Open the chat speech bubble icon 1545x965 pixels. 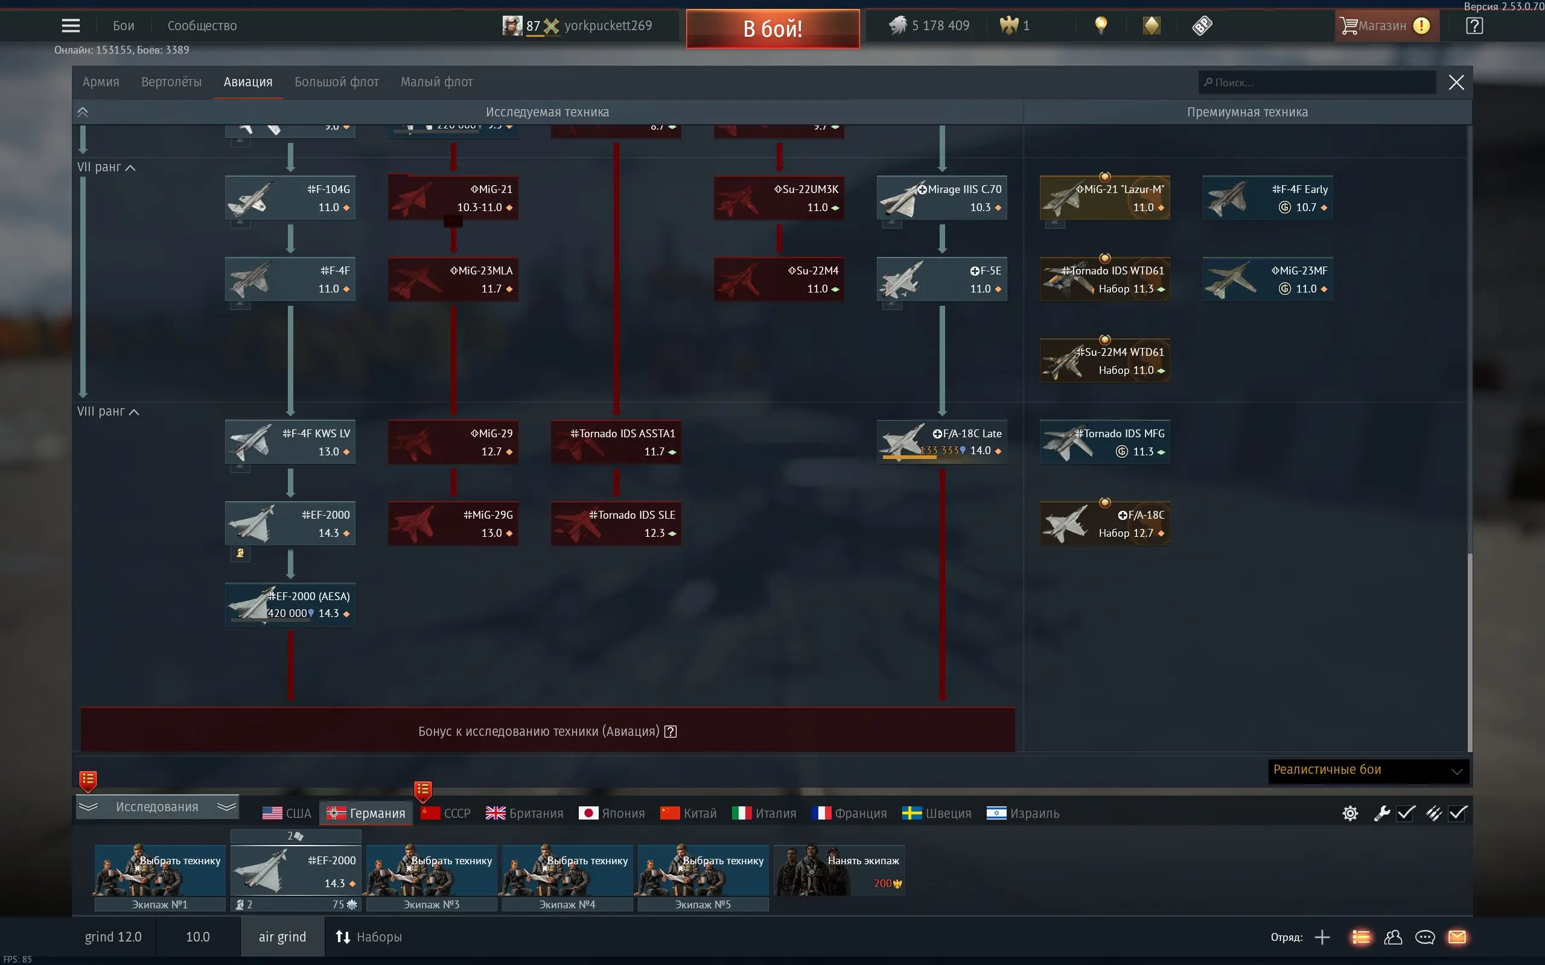[x=1425, y=937]
